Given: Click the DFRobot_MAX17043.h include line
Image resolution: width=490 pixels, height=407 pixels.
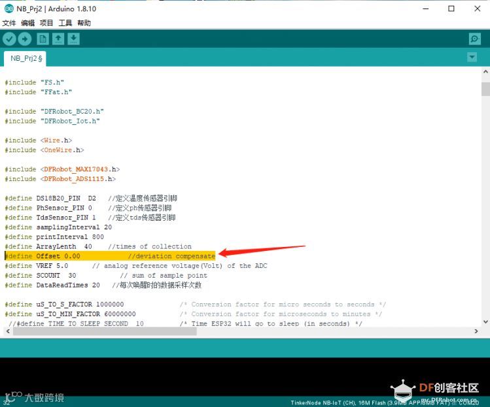Looking at the screenshot, I should click(62, 169).
